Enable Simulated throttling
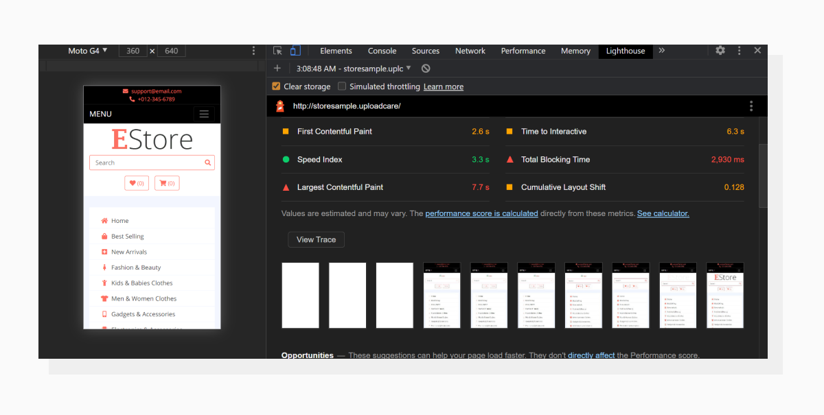 coord(341,86)
